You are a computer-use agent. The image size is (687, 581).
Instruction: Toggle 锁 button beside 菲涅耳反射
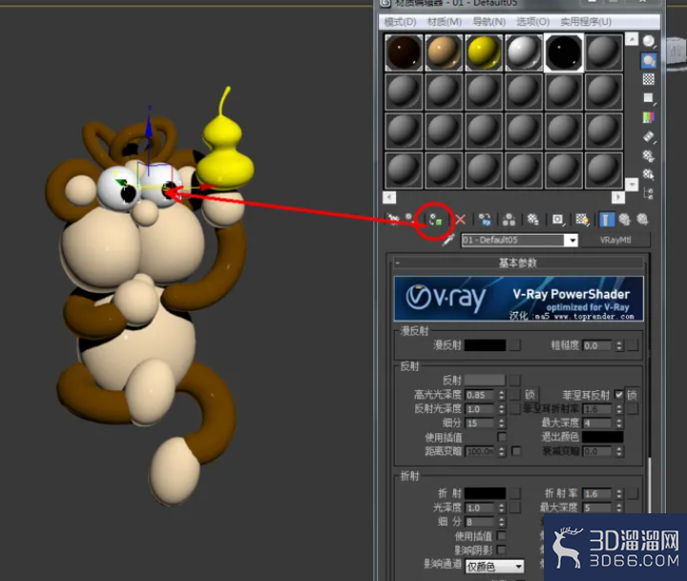[x=632, y=395]
